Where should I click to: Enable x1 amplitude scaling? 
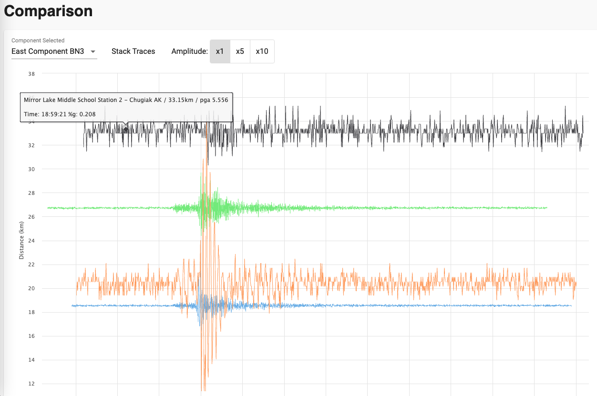click(x=220, y=51)
